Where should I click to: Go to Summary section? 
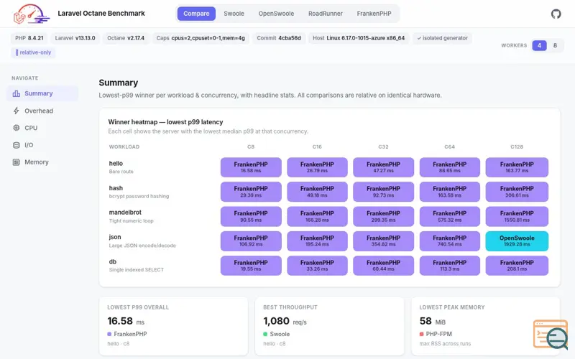(42, 93)
